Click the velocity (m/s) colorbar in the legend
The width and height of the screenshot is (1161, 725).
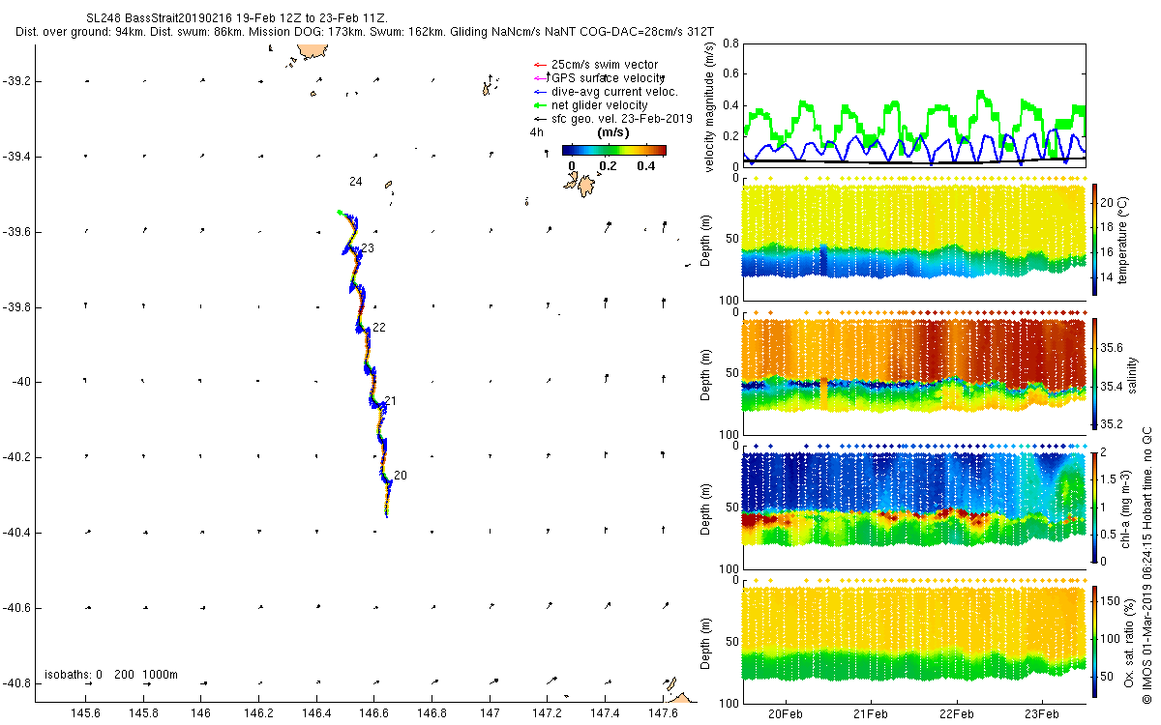(614, 150)
